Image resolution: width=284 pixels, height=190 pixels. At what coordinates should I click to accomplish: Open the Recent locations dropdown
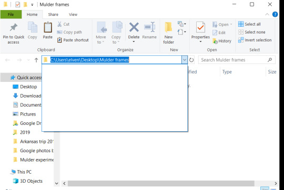click(x=28, y=60)
